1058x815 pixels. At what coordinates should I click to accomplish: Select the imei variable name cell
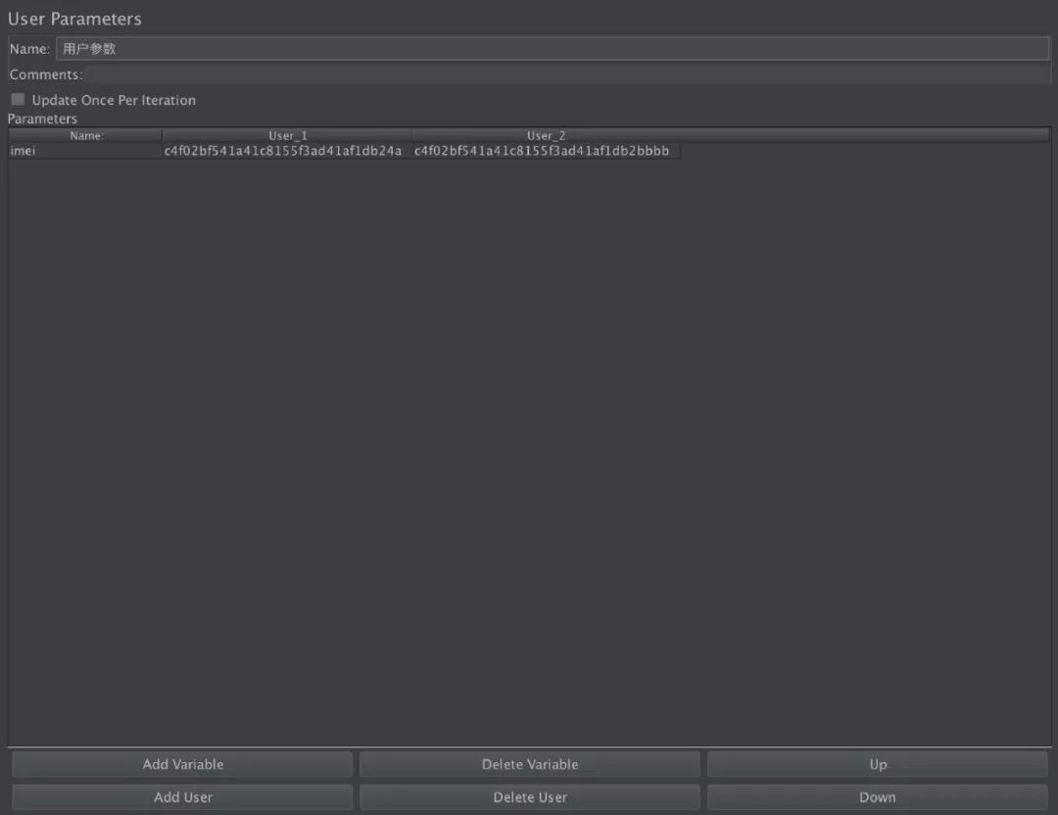tap(85, 151)
